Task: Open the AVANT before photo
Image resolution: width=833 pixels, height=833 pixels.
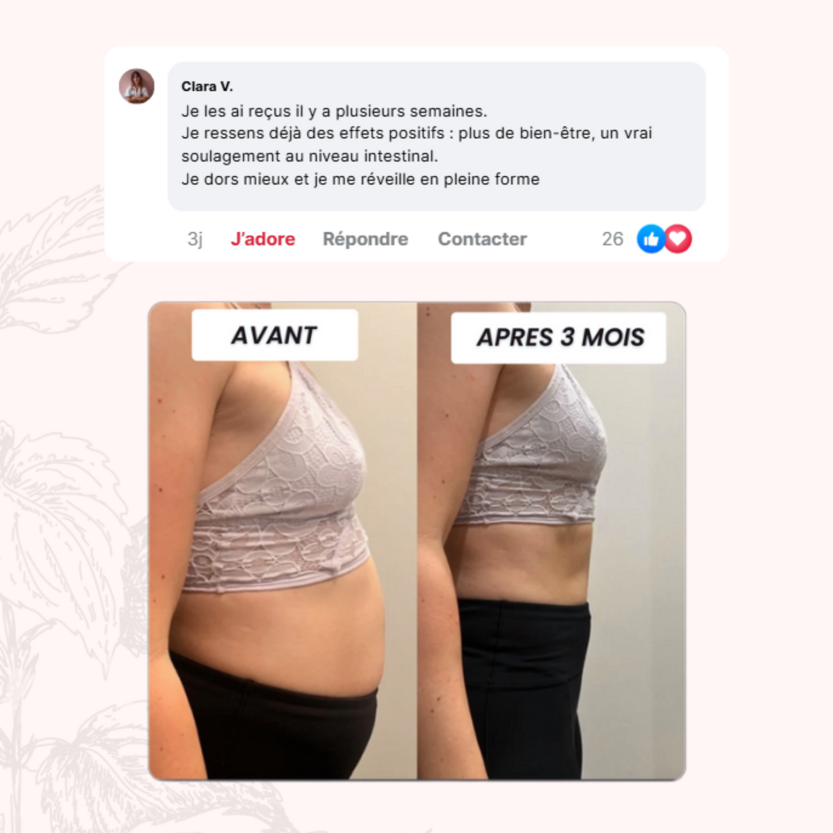Action: click(282, 541)
